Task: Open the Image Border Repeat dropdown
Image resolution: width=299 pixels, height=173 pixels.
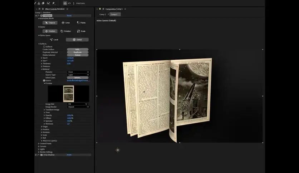Action: tap(78, 107)
